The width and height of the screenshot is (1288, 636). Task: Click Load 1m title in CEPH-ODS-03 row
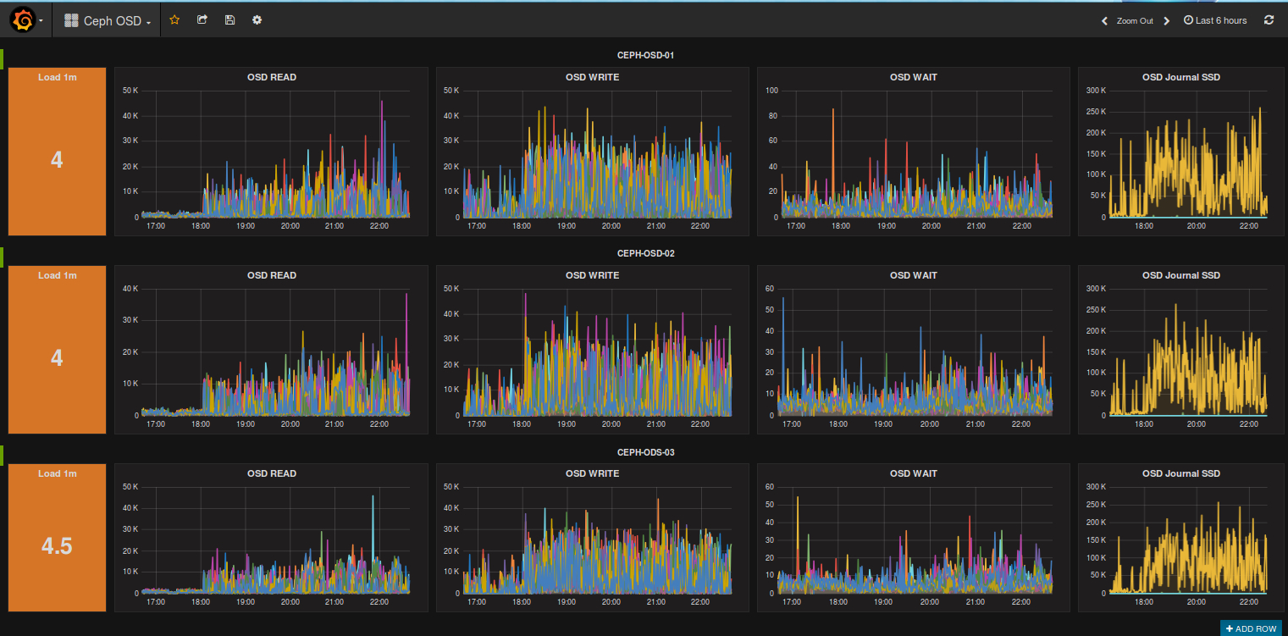coord(57,473)
